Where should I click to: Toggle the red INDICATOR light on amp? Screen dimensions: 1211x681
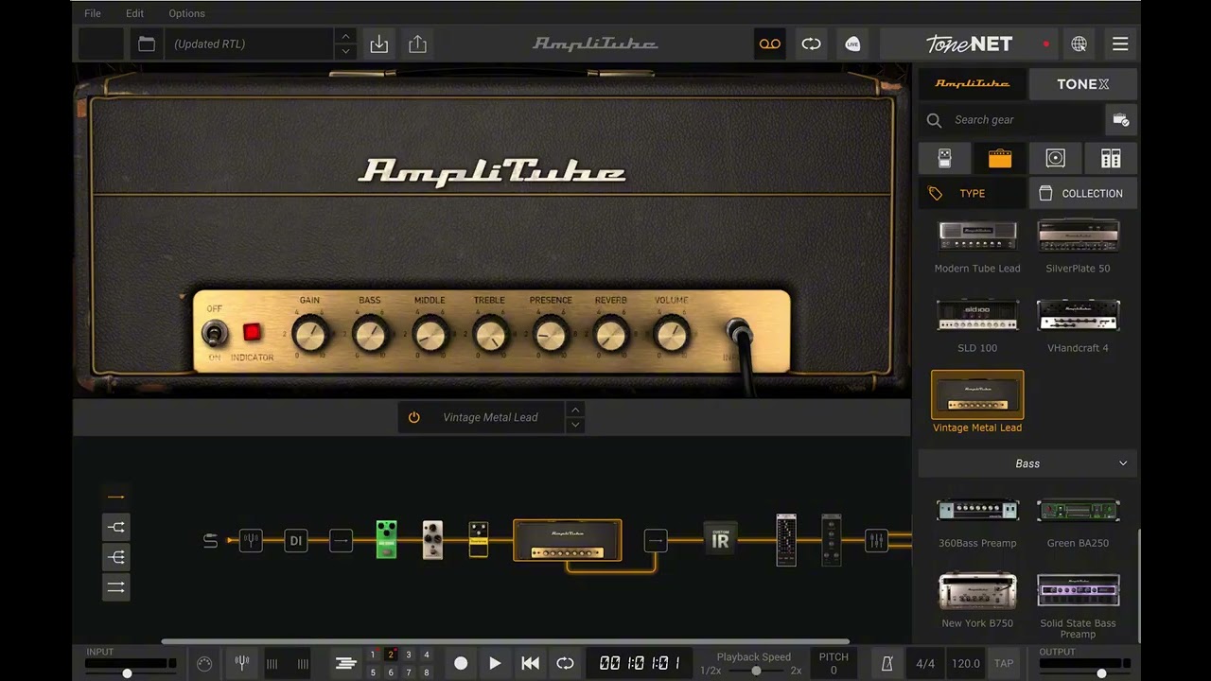coord(252,332)
